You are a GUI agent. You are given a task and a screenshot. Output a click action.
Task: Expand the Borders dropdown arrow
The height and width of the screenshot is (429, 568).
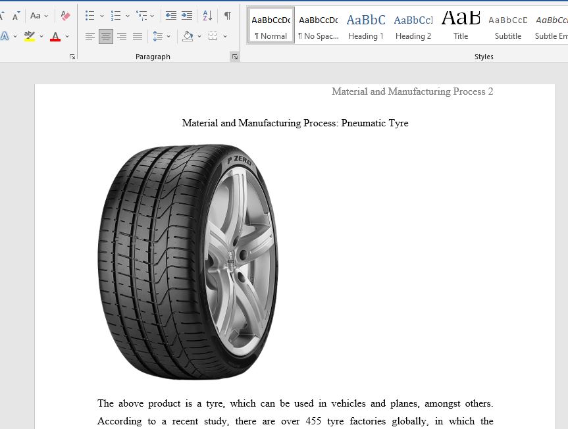pyautogui.click(x=225, y=36)
